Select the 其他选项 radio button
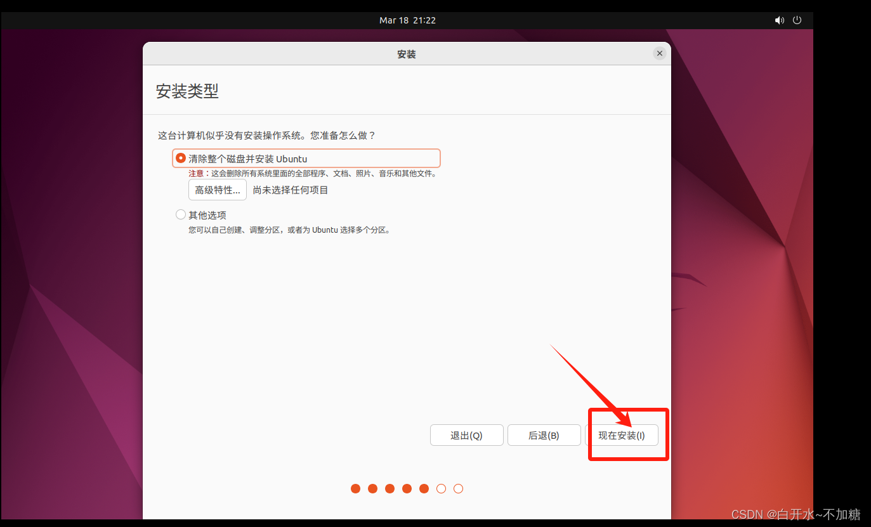This screenshot has height=527, width=871. [x=181, y=215]
